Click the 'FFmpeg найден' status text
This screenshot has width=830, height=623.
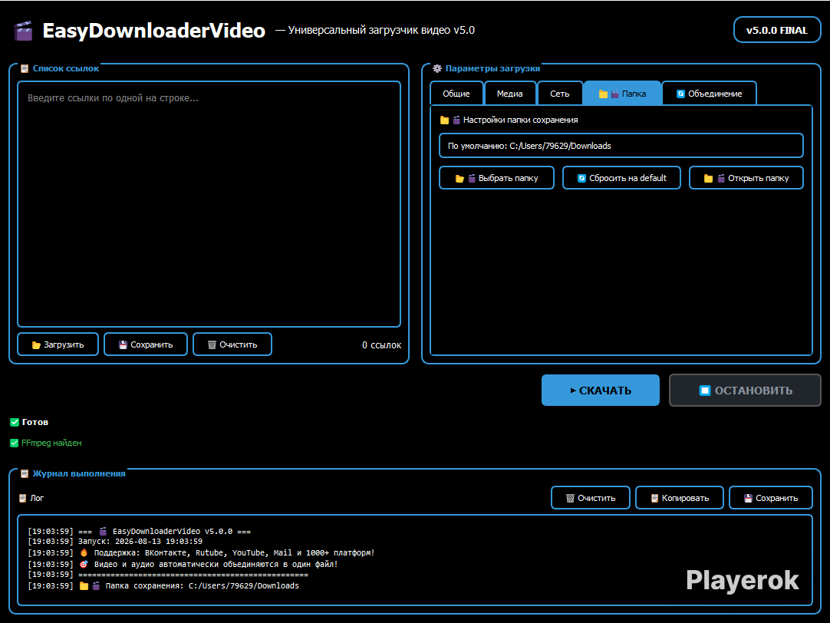click(x=51, y=443)
